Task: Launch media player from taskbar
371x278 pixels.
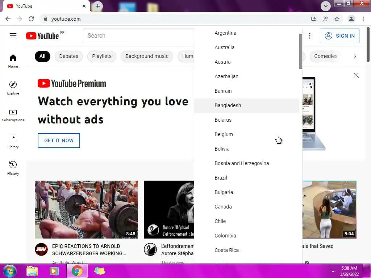Action: click(x=54, y=271)
